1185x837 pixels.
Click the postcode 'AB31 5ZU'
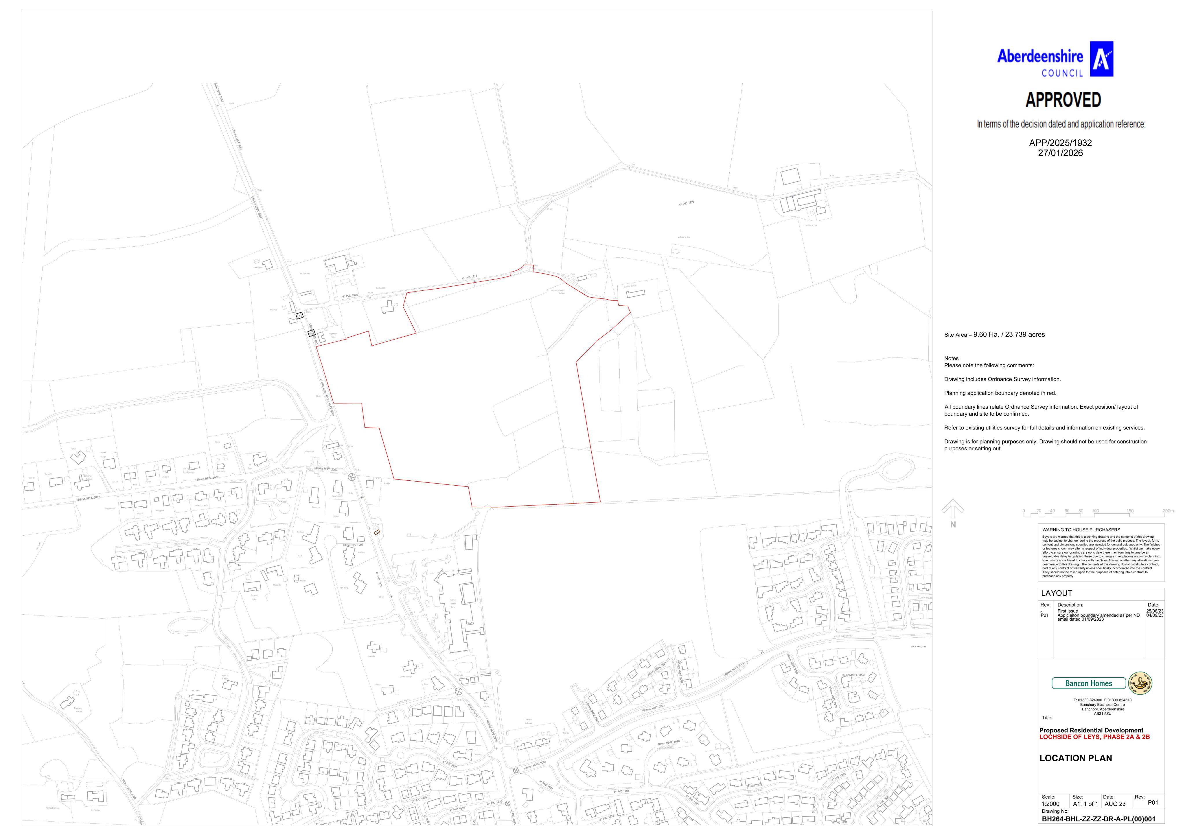[1103, 714]
